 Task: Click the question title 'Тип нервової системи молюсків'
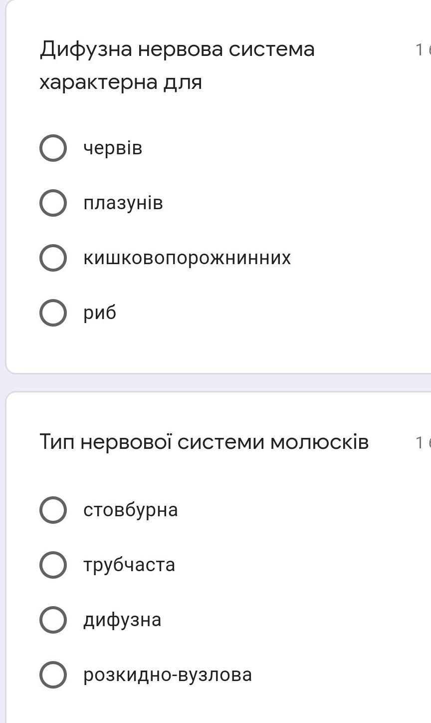click(x=204, y=442)
